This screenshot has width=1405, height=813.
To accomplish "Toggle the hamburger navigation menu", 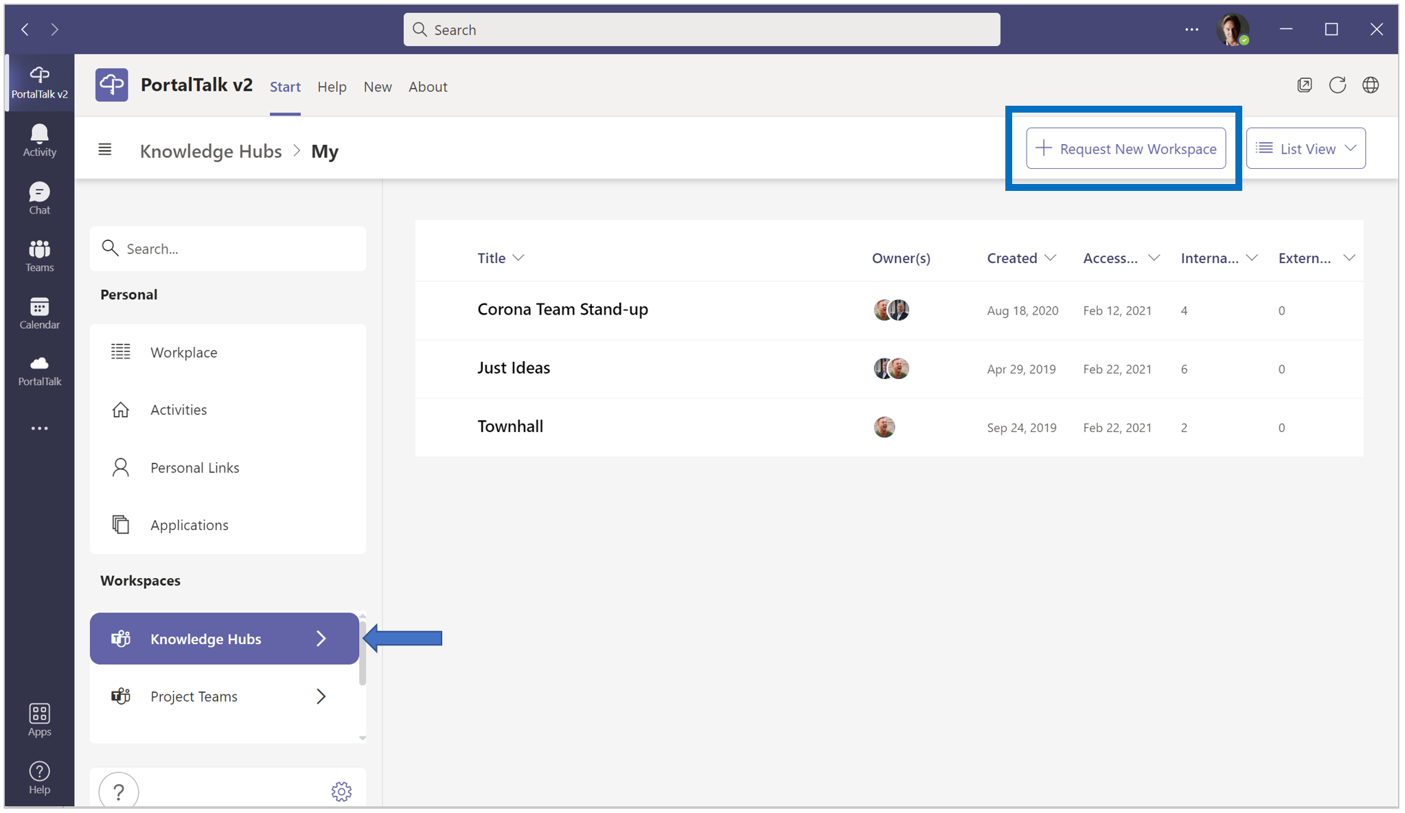I will pyautogui.click(x=105, y=149).
